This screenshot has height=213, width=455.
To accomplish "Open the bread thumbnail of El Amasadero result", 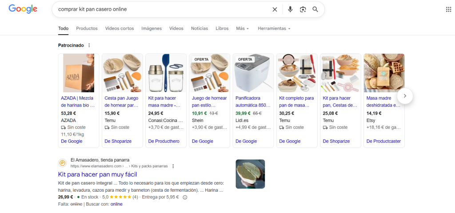I will coord(250,174).
